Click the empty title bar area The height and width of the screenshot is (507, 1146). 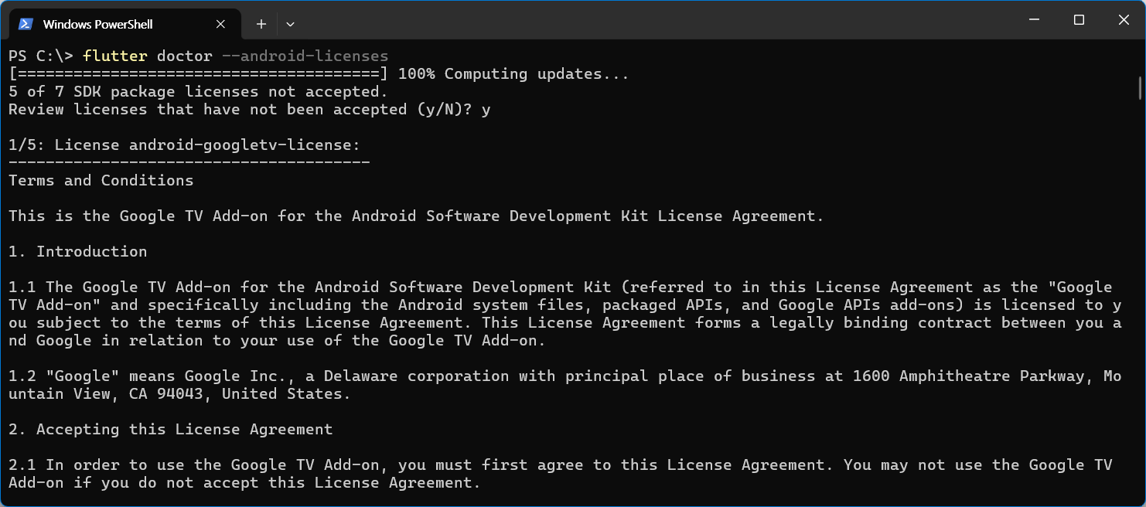[619, 20]
